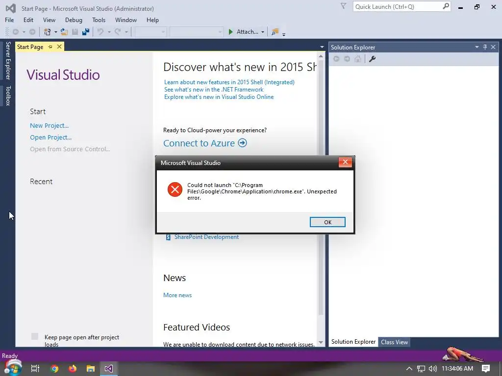This screenshot has height=376, width=502.
Task: Click the Undo toolbar icon
Action: tap(100, 32)
